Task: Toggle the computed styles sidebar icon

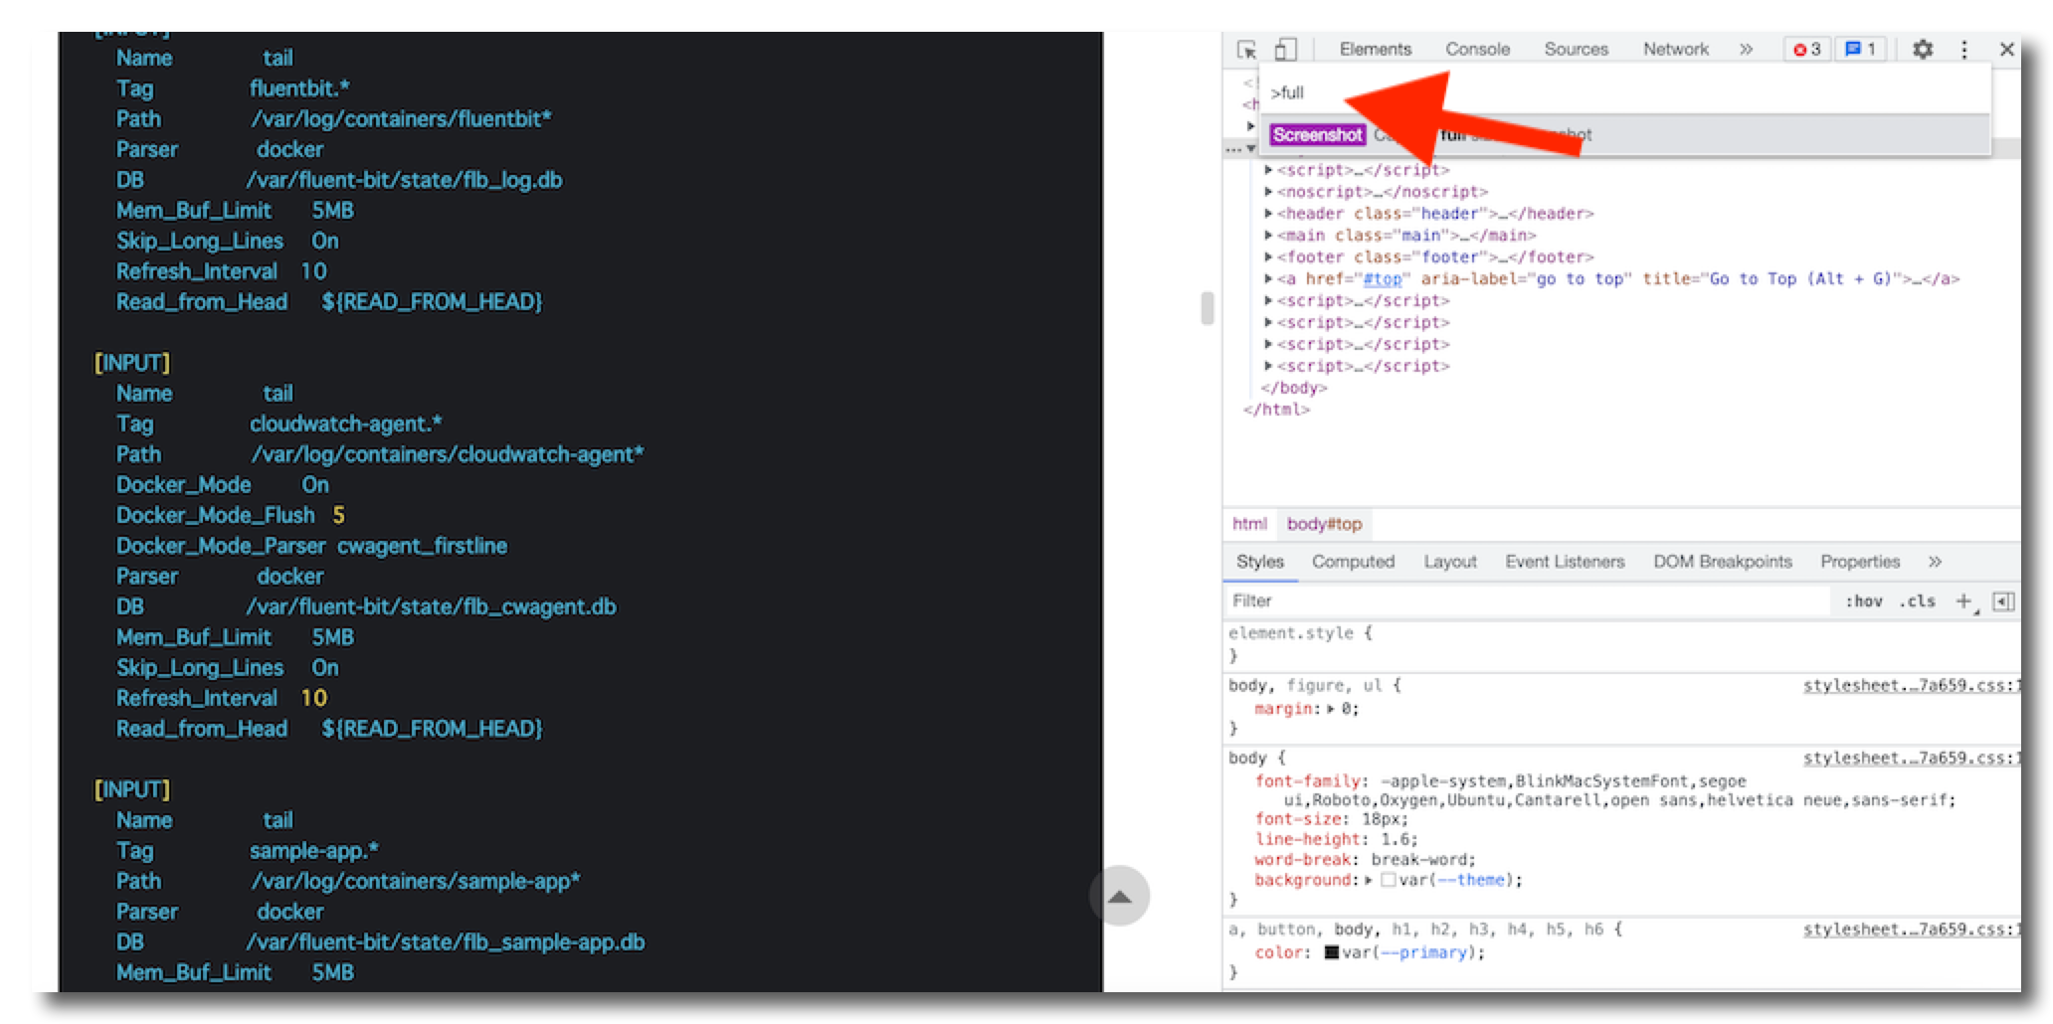Action: pyautogui.click(x=2003, y=601)
